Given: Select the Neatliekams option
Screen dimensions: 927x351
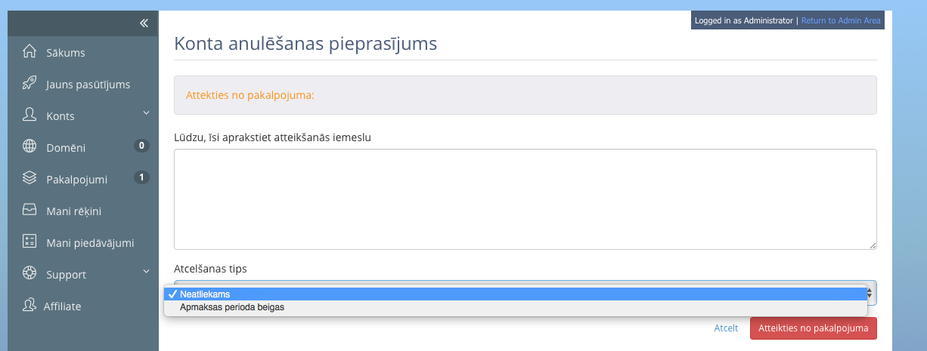Looking at the screenshot, I should point(515,294).
